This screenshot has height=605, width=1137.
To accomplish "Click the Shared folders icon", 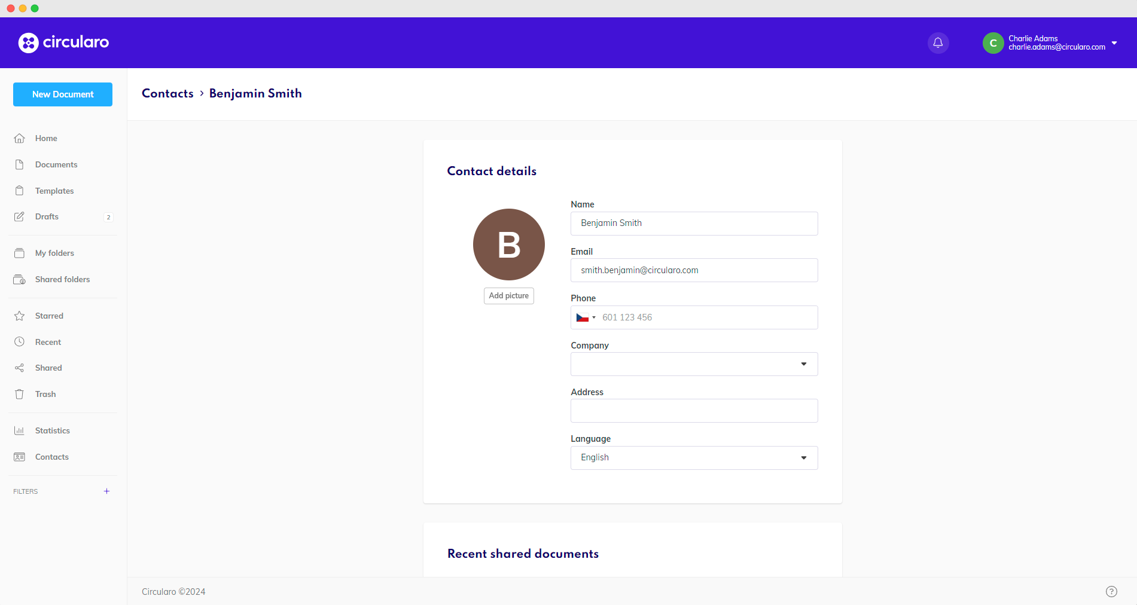I will (20, 279).
